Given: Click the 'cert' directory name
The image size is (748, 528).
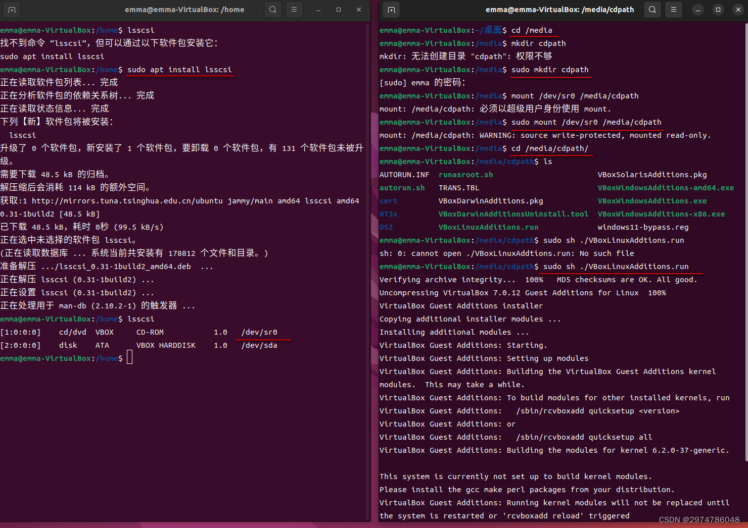Looking at the screenshot, I should [389, 201].
